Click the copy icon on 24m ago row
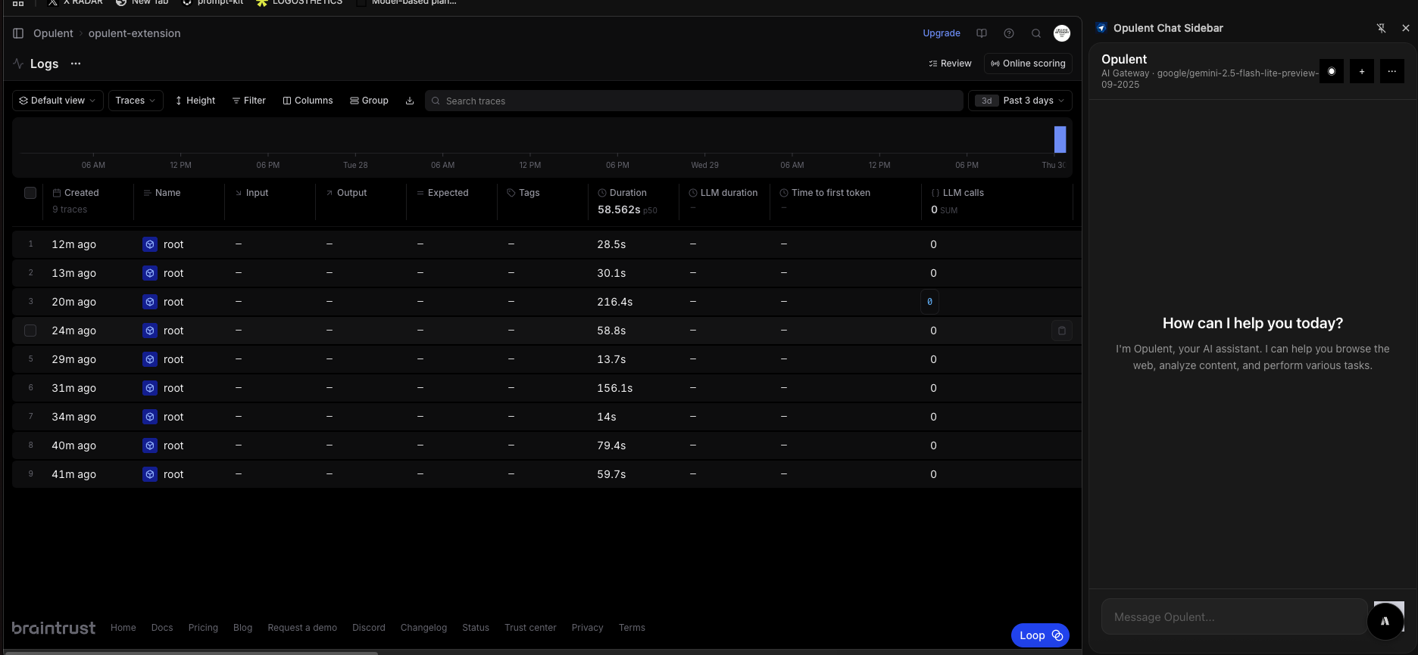The height and width of the screenshot is (655, 1418). tap(1062, 331)
